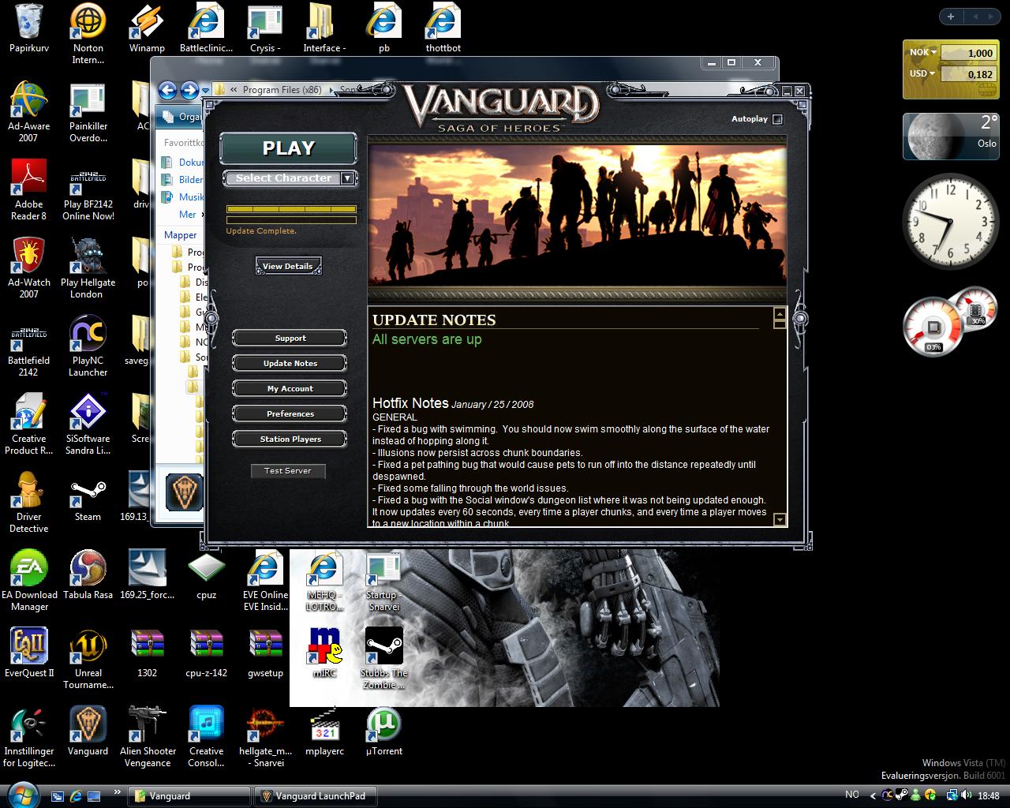The height and width of the screenshot is (808, 1010).
Task: Open Station Players
Action: click(290, 440)
